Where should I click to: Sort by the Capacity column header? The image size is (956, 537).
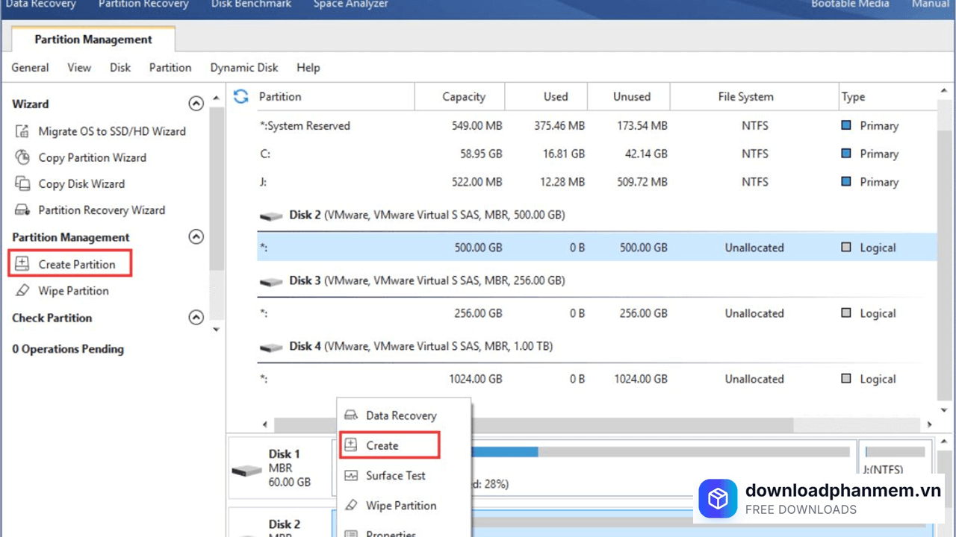tap(463, 96)
